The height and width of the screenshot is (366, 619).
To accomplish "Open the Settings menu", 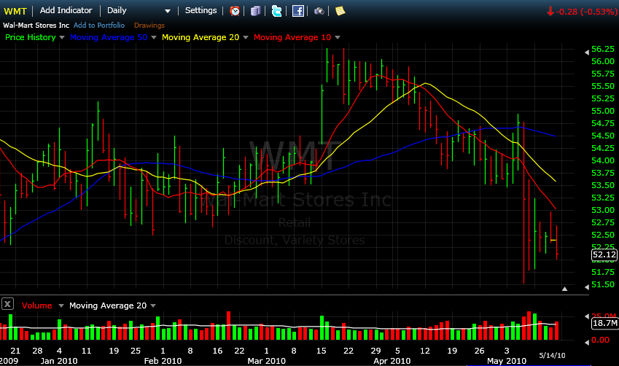I will pyautogui.click(x=201, y=10).
